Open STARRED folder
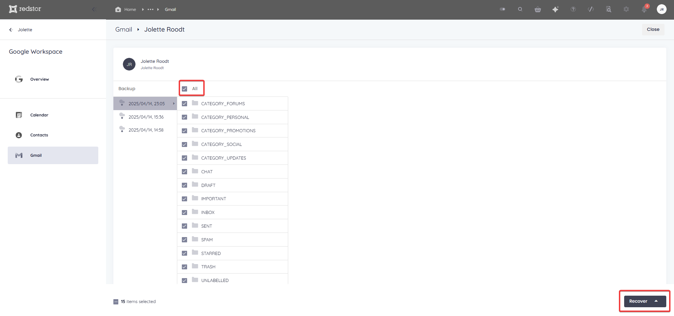Screen dimensions: 674x316 [x=211, y=253]
